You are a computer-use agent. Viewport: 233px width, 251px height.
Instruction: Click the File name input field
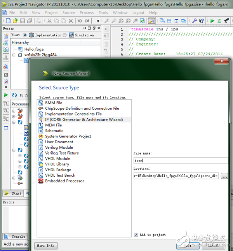(181, 161)
